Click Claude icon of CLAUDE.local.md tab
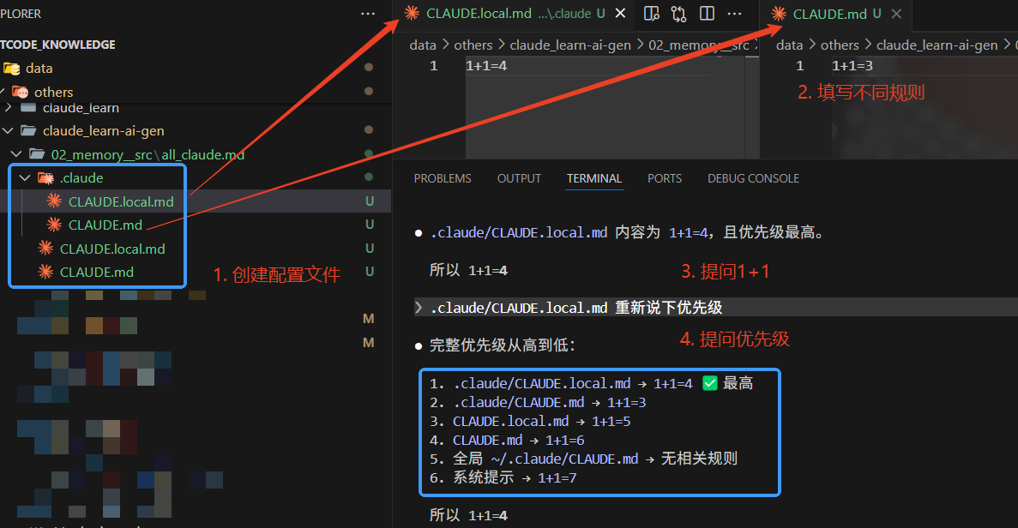1018x528 pixels. (412, 13)
